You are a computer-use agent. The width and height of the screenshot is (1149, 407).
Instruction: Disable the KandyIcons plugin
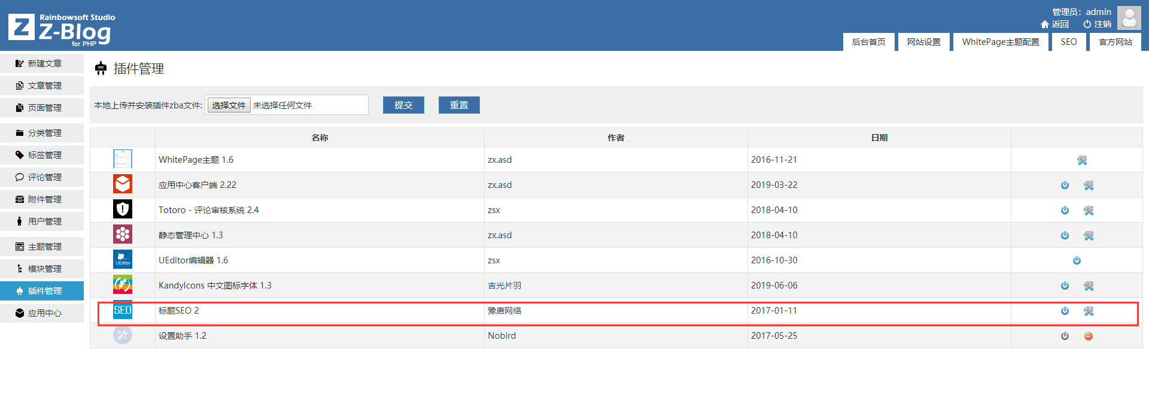coord(1065,286)
